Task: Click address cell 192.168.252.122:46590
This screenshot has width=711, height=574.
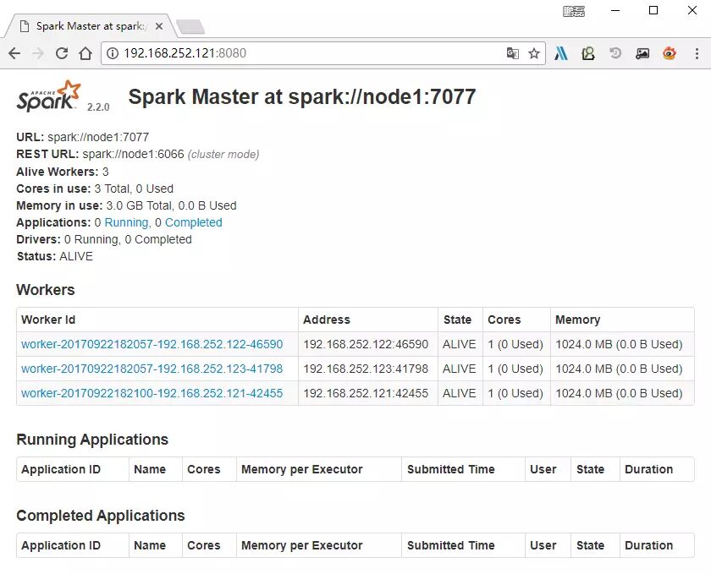Action: coord(366,344)
